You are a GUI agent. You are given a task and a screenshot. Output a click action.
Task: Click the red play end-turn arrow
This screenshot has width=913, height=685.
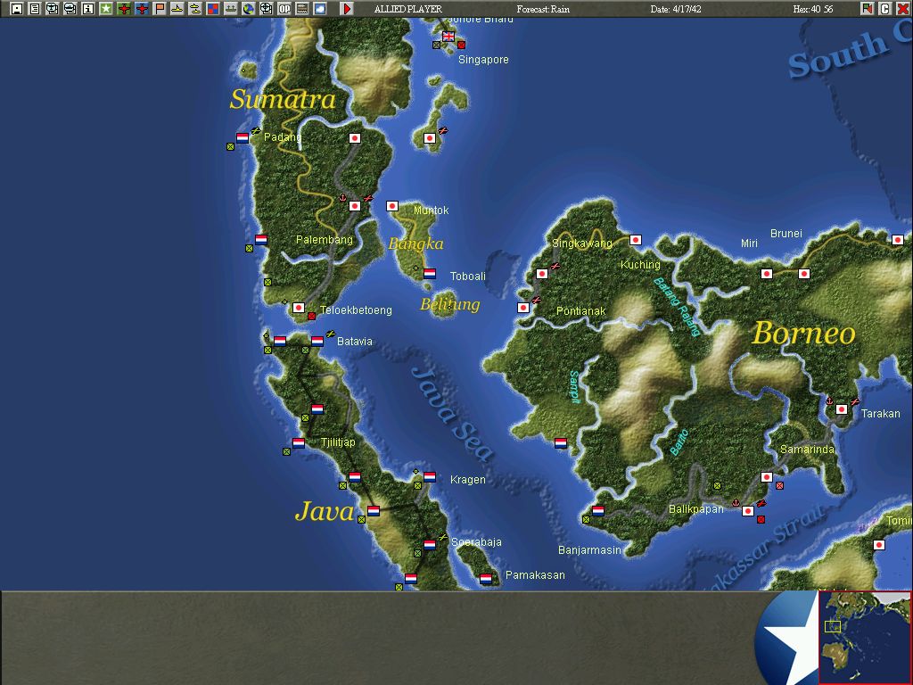pyautogui.click(x=347, y=8)
